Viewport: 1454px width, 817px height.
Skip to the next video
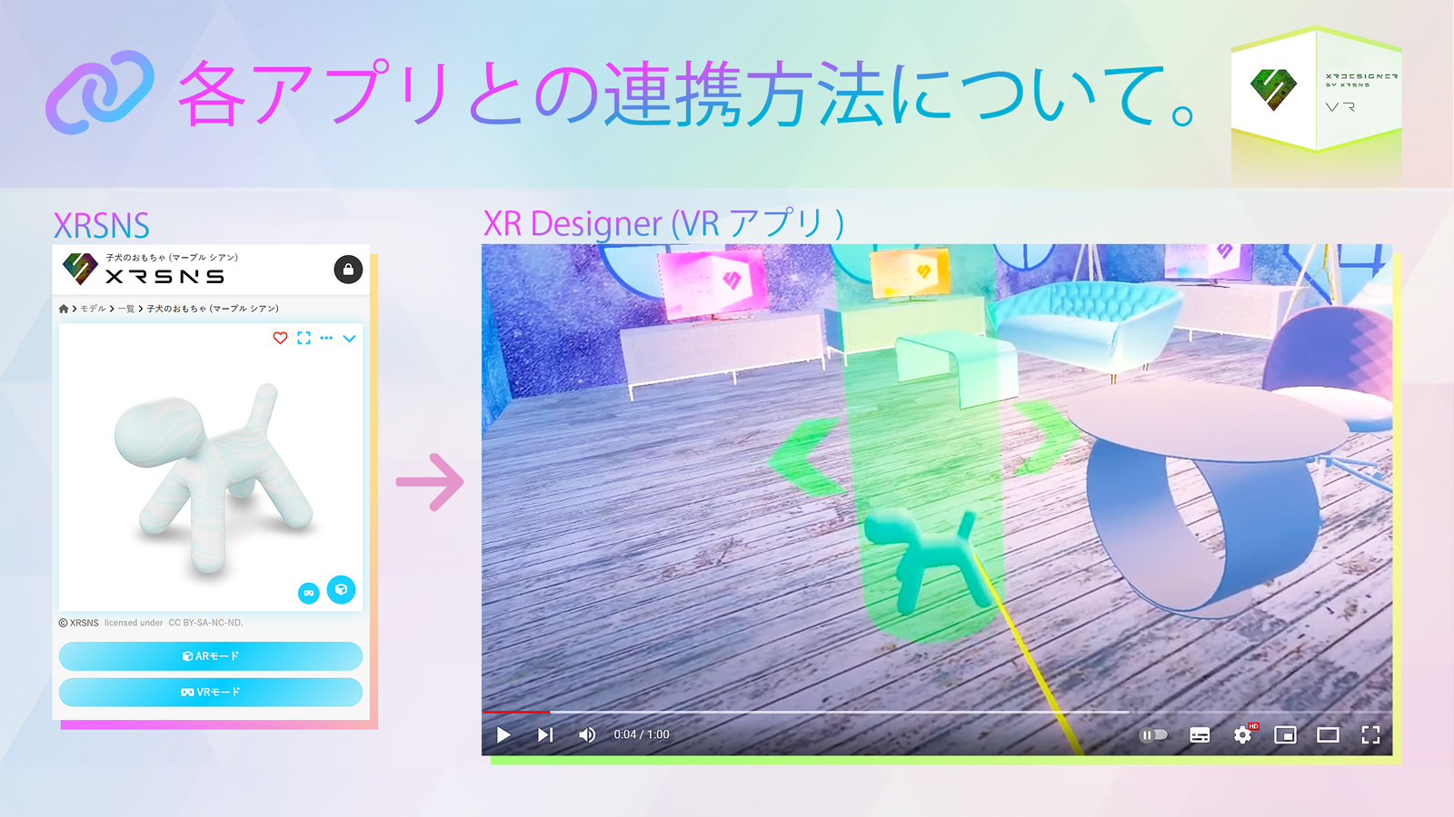544,734
